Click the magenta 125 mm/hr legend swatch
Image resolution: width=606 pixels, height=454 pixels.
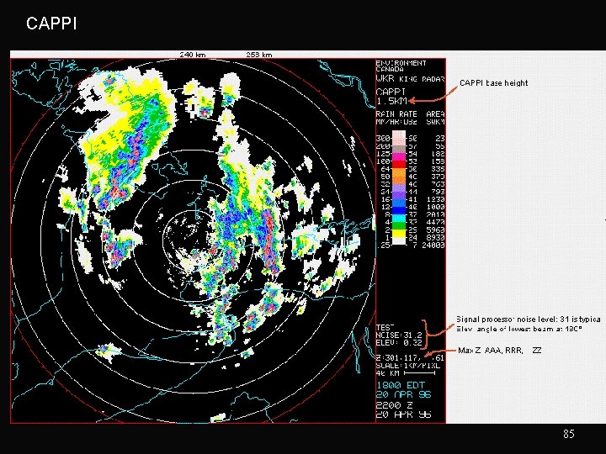[x=399, y=156]
